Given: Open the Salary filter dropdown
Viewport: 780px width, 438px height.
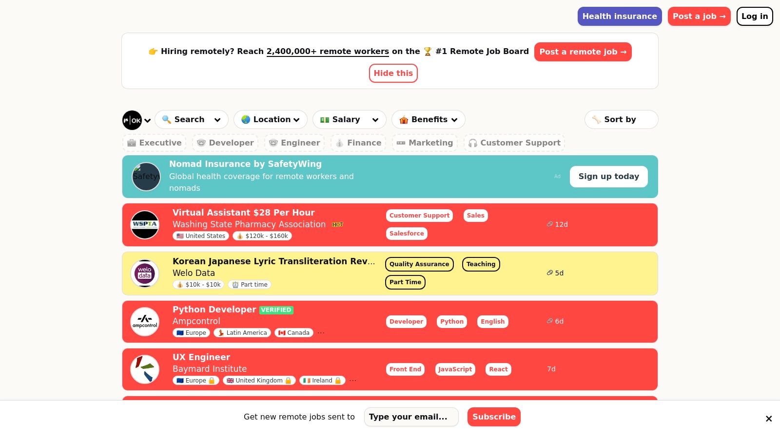Looking at the screenshot, I should pyautogui.click(x=349, y=120).
